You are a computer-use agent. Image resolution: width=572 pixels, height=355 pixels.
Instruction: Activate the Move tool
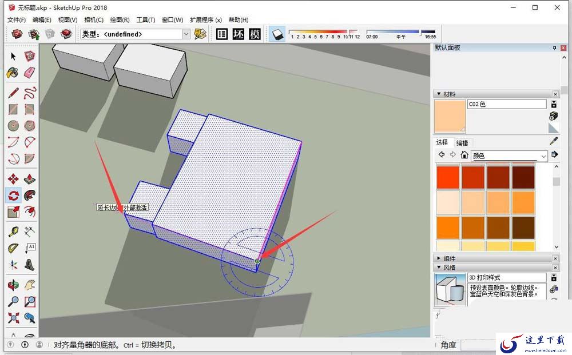pos(13,178)
